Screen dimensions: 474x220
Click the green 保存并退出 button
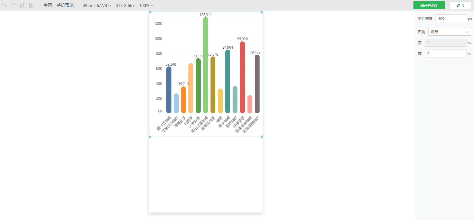pyautogui.click(x=429, y=5)
